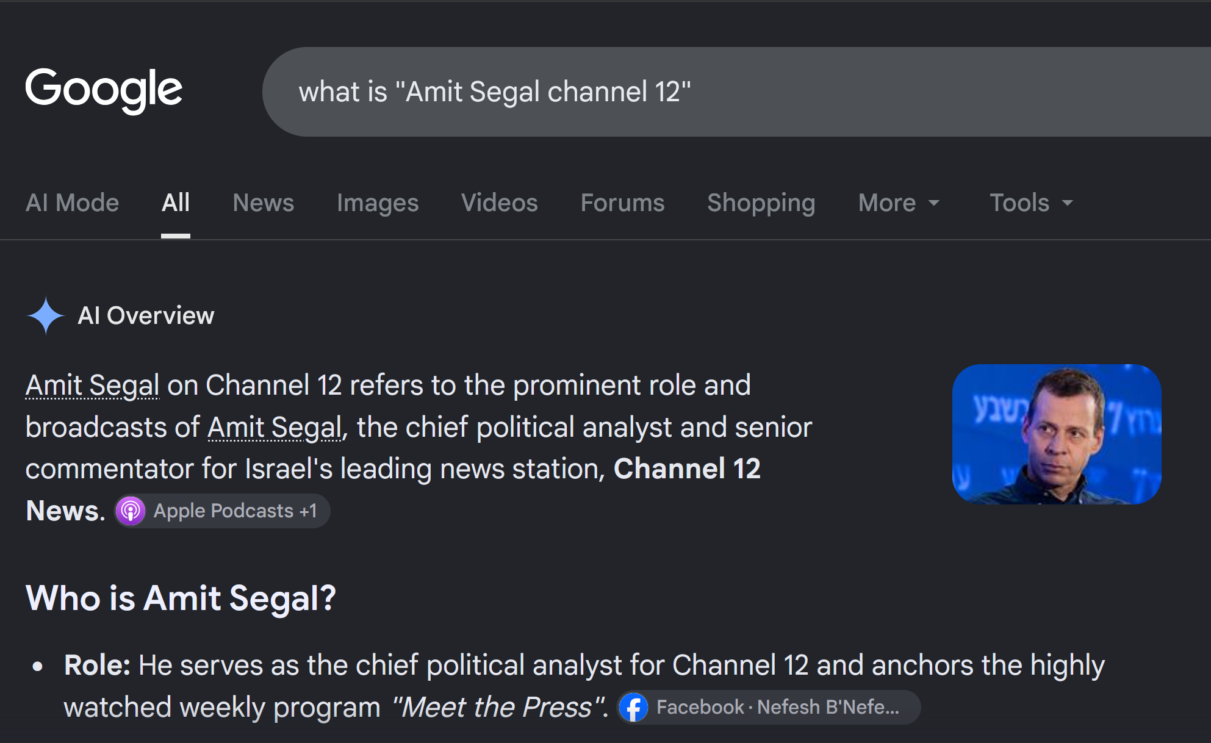Image resolution: width=1211 pixels, height=743 pixels.
Task: Click the Google logo
Action: pos(104,90)
